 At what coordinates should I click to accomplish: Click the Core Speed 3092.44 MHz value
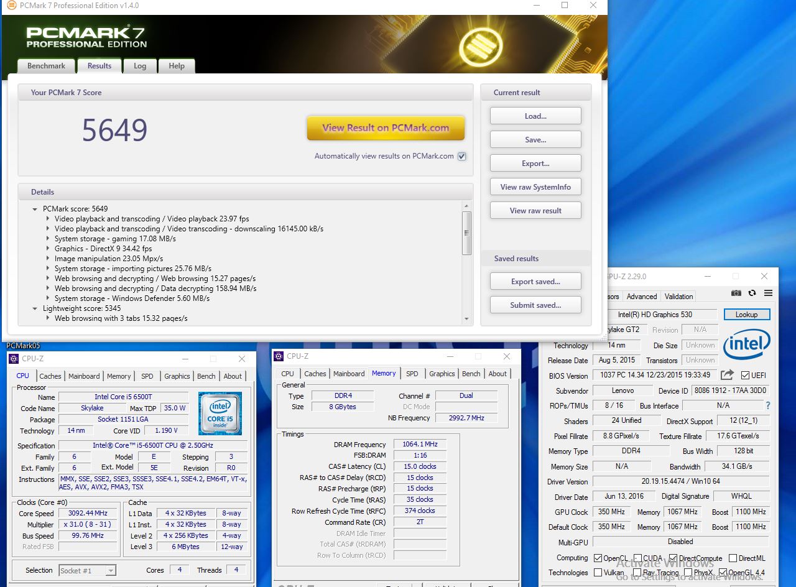[88, 513]
